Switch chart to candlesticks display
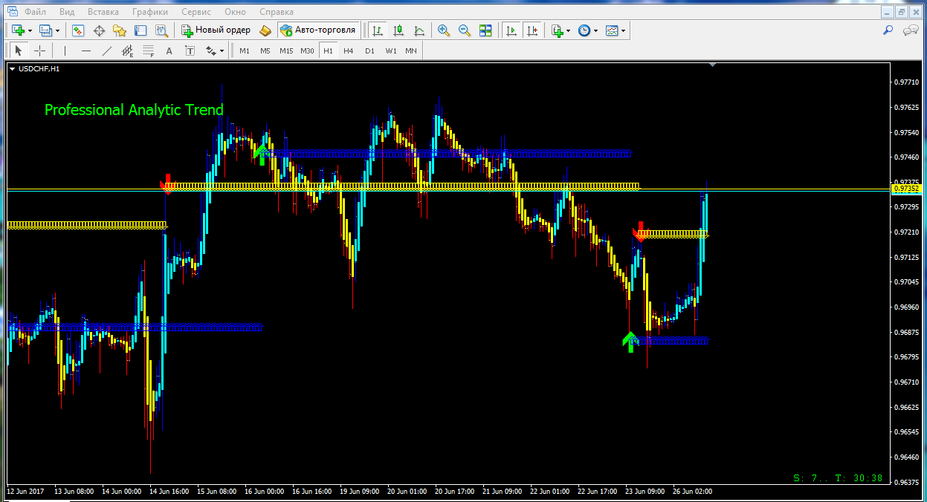 click(398, 30)
